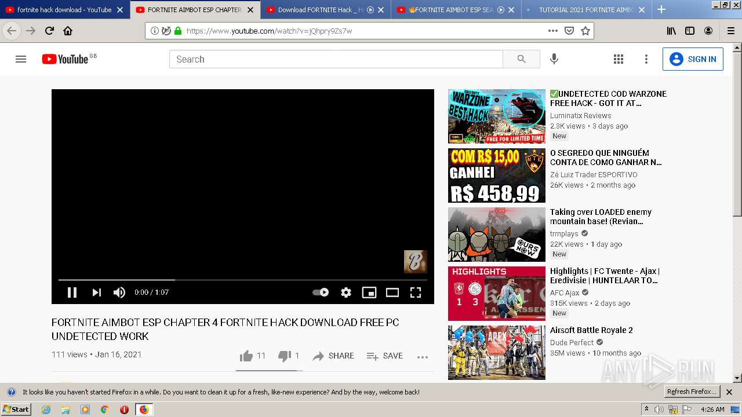Dismiss the Firefox refresh notification bar

(x=729, y=392)
